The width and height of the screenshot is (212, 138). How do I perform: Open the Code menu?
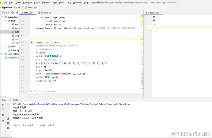tap(37, 2)
